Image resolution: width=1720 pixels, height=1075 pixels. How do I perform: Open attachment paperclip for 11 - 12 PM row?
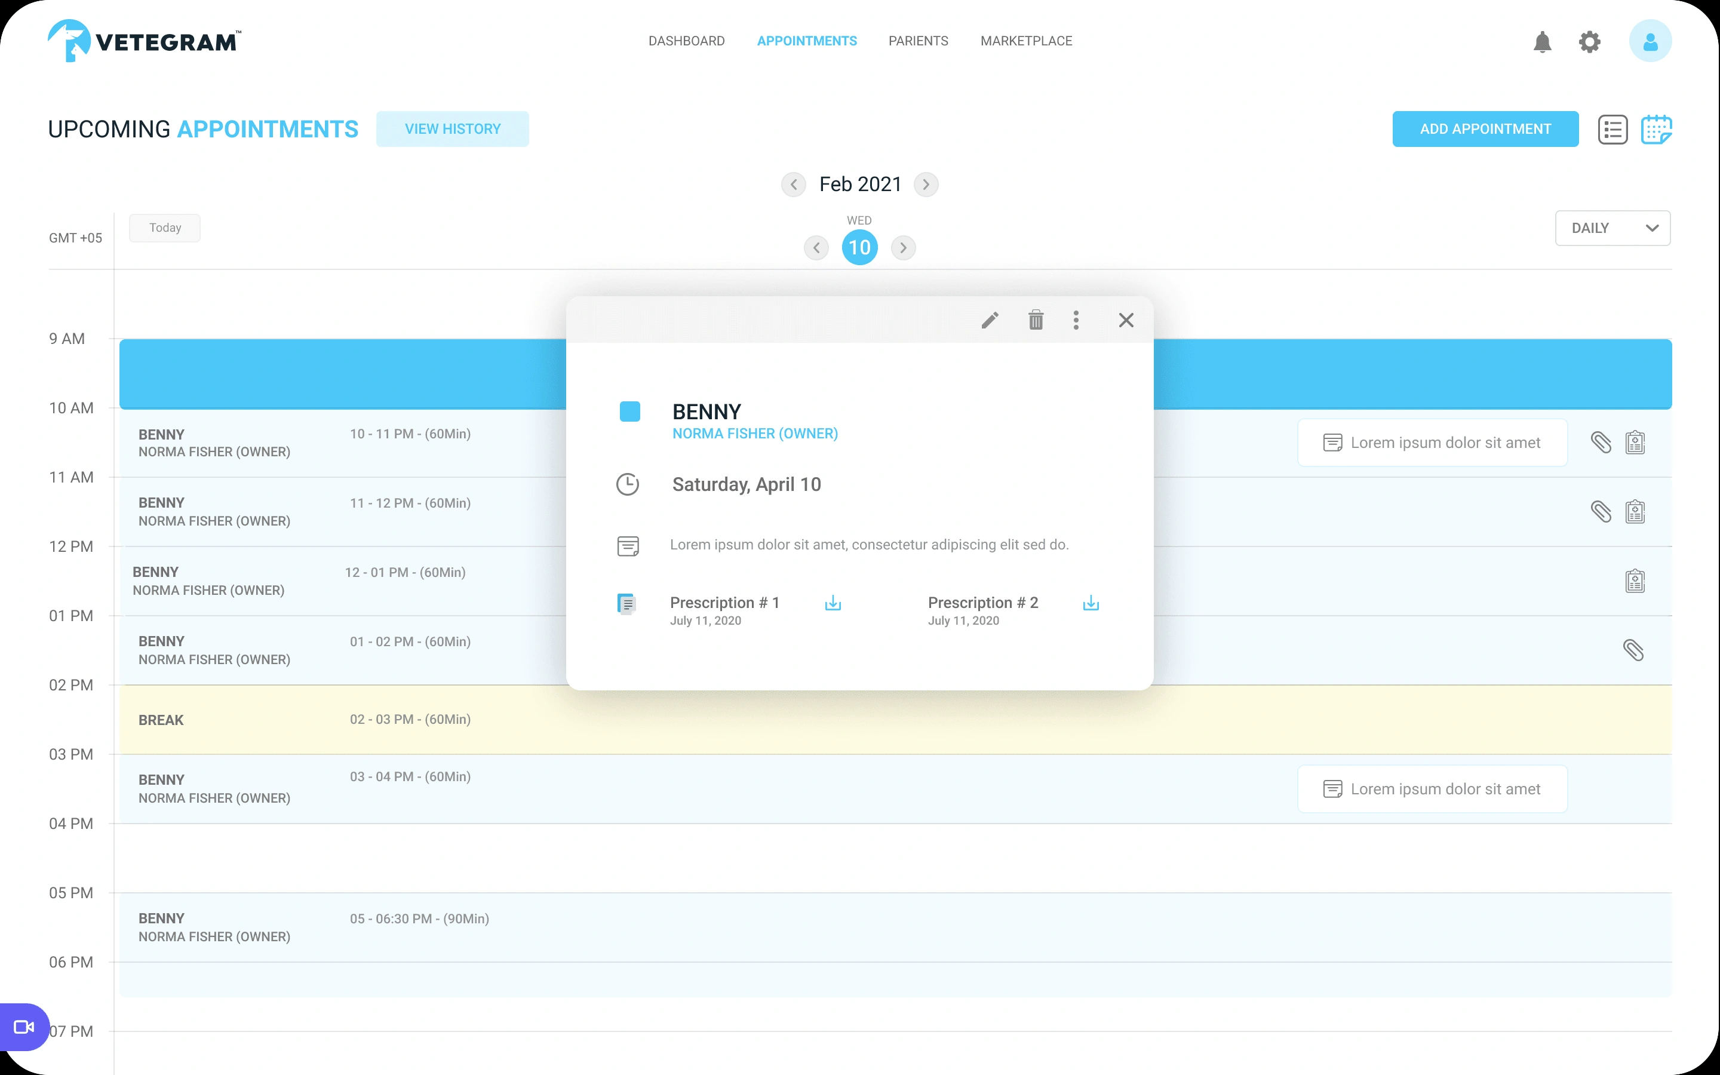1601,511
